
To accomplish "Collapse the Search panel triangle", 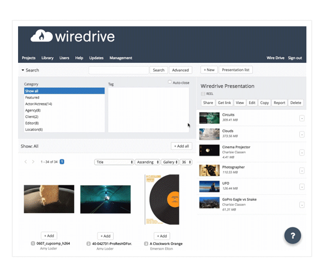I will (x=23, y=70).
